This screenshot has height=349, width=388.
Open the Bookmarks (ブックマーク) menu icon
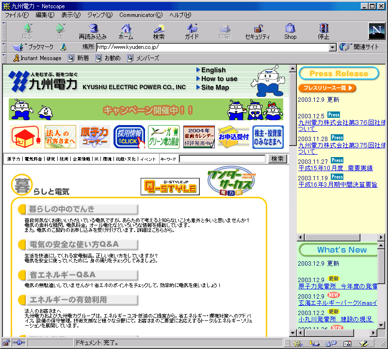pos(33,47)
